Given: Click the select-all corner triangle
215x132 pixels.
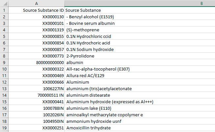Looking at the screenshot, I should (x=4, y=3).
